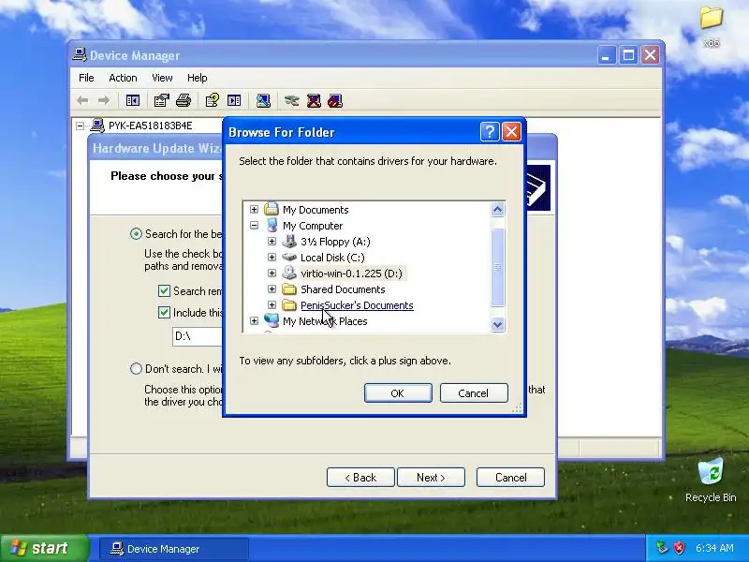Select the 3½ Floppy (A:) drive icon
Image resolution: width=749 pixels, height=562 pixels.
click(289, 241)
